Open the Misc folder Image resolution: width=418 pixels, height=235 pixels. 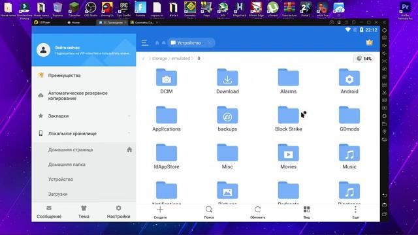point(227,156)
